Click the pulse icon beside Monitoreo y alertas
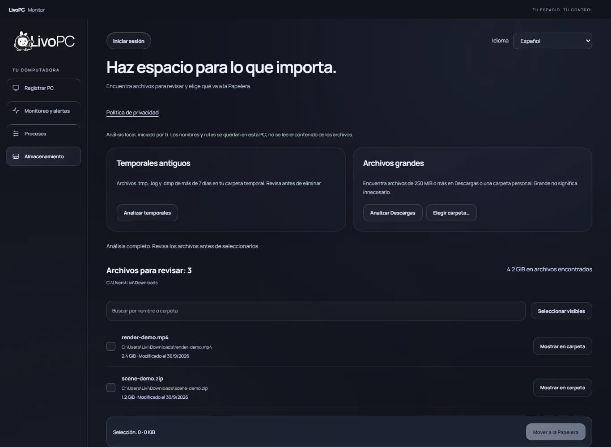Screen dimensions: 611x447 [x=16, y=111]
